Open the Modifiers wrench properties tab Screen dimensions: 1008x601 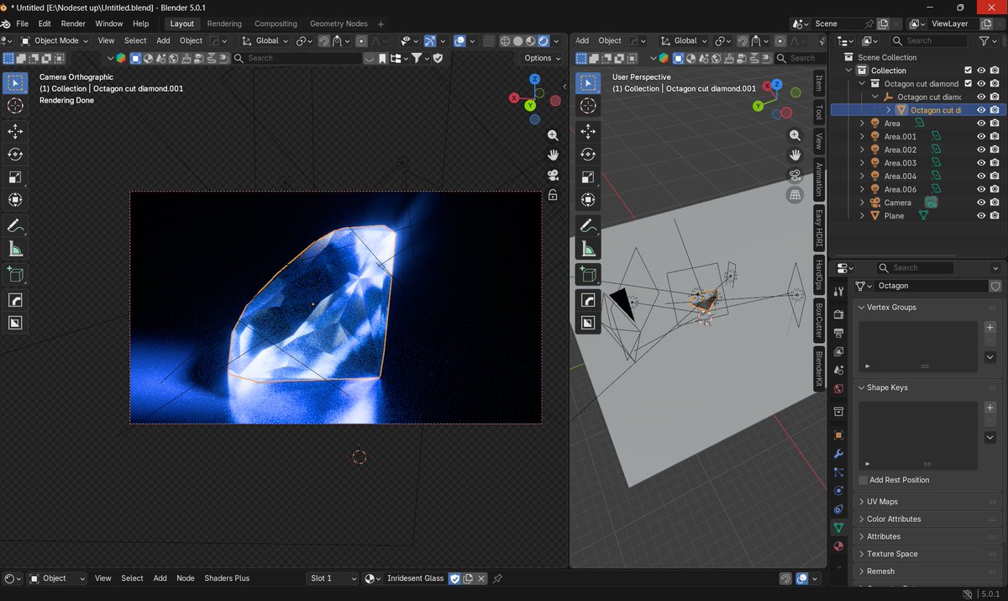(x=838, y=454)
